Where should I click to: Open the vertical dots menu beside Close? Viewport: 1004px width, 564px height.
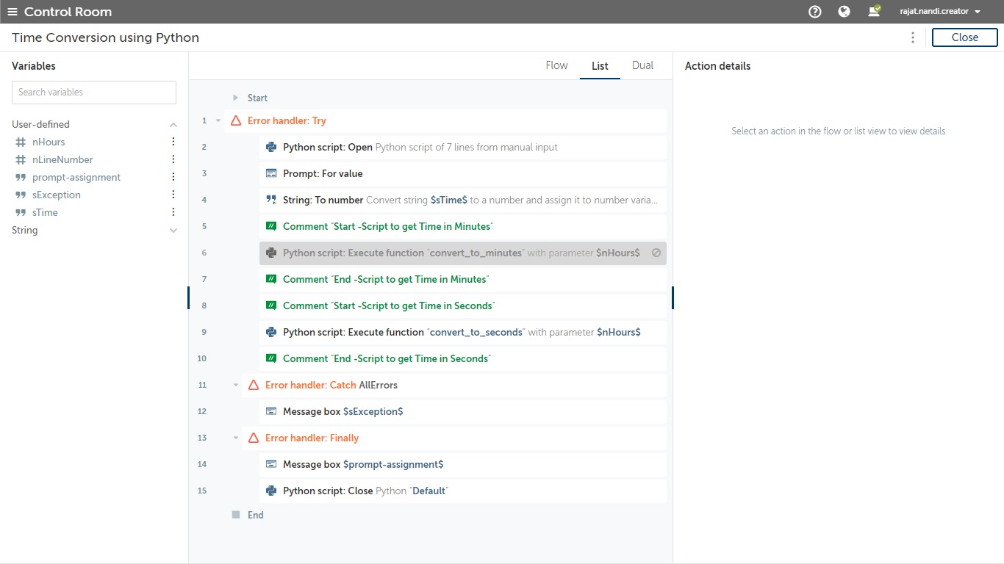click(x=913, y=37)
